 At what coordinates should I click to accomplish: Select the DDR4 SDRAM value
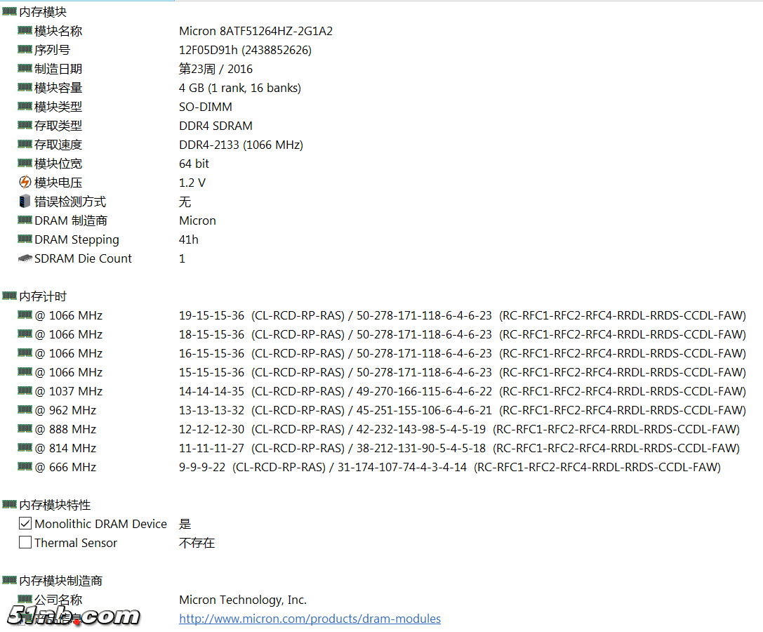pyautogui.click(x=216, y=126)
